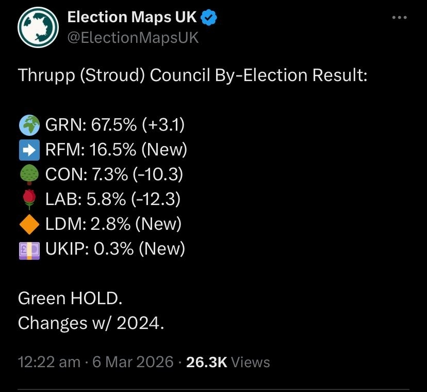The height and width of the screenshot is (392, 427).
Task: Click the Changes w/ 2024 note
Action: pyautogui.click(x=91, y=323)
